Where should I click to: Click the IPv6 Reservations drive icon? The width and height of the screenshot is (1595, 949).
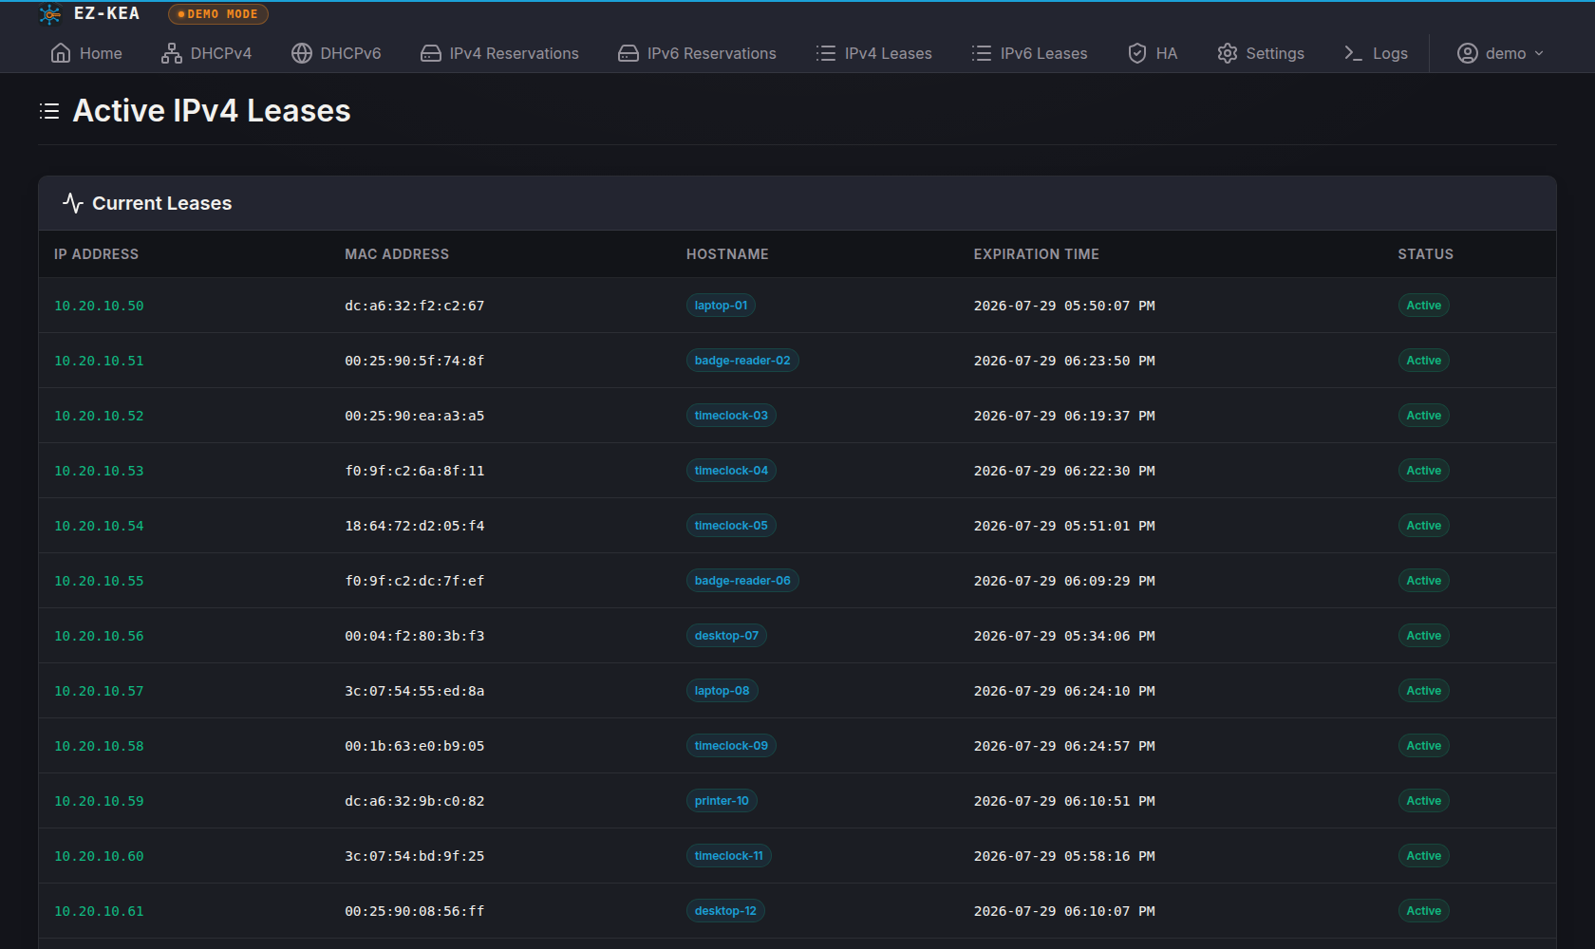[629, 53]
